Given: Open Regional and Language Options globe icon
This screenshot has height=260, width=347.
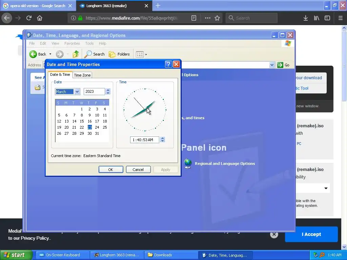Looking at the screenshot, I should (x=188, y=164).
